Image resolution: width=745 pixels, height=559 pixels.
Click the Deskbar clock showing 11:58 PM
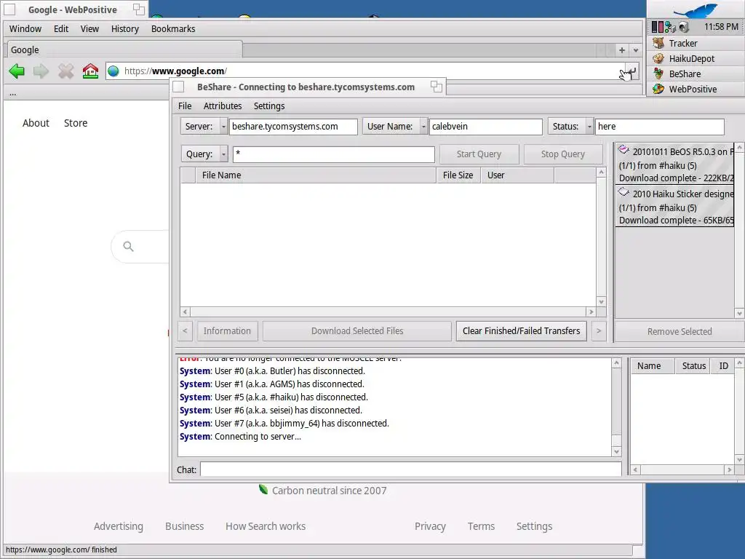tap(721, 27)
